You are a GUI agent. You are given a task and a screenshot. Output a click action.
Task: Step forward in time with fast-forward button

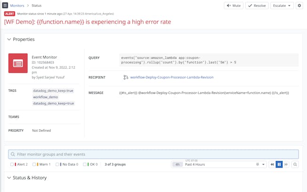tap(286, 164)
